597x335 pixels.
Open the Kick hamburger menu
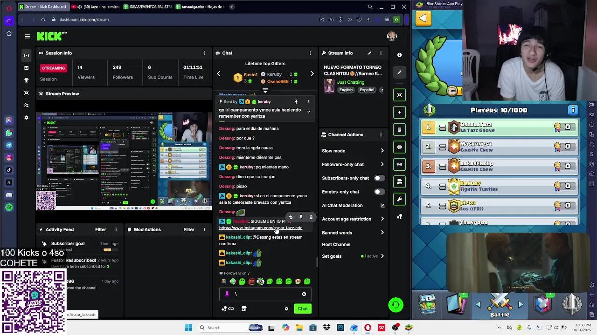click(28, 36)
